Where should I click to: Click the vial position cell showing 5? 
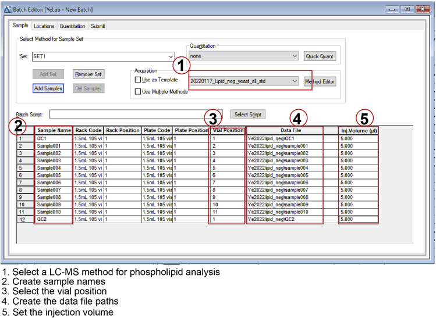pos(227,168)
